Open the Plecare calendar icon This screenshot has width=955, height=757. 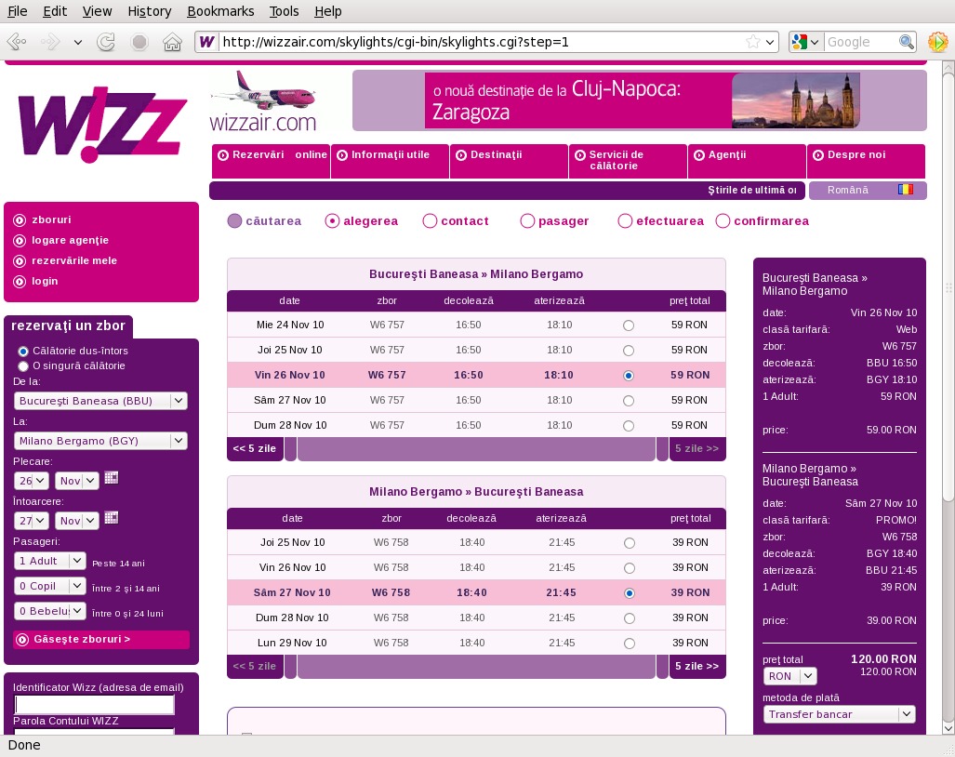pyautogui.click(x=111, y=478)
